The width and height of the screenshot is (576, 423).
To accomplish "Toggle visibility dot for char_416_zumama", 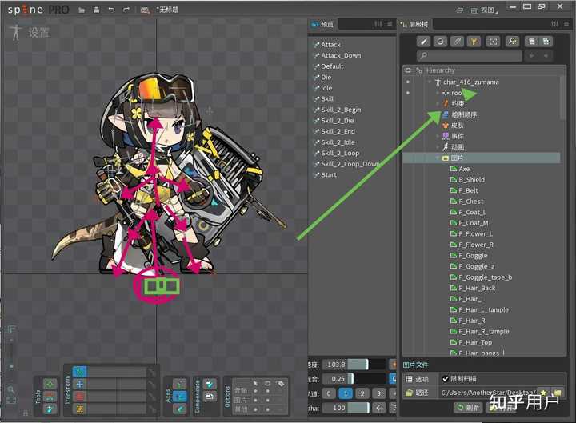I will pos(408,82).
